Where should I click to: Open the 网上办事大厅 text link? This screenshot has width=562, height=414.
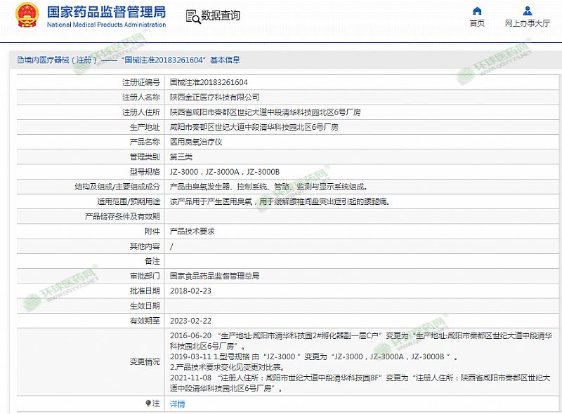(x=527, y=23)
